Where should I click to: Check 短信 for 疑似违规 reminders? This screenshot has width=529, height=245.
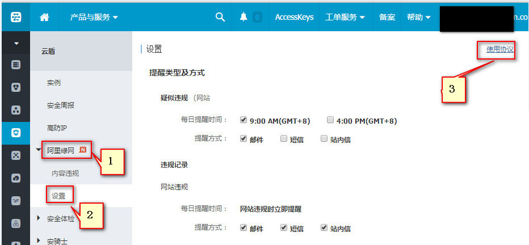284,138
